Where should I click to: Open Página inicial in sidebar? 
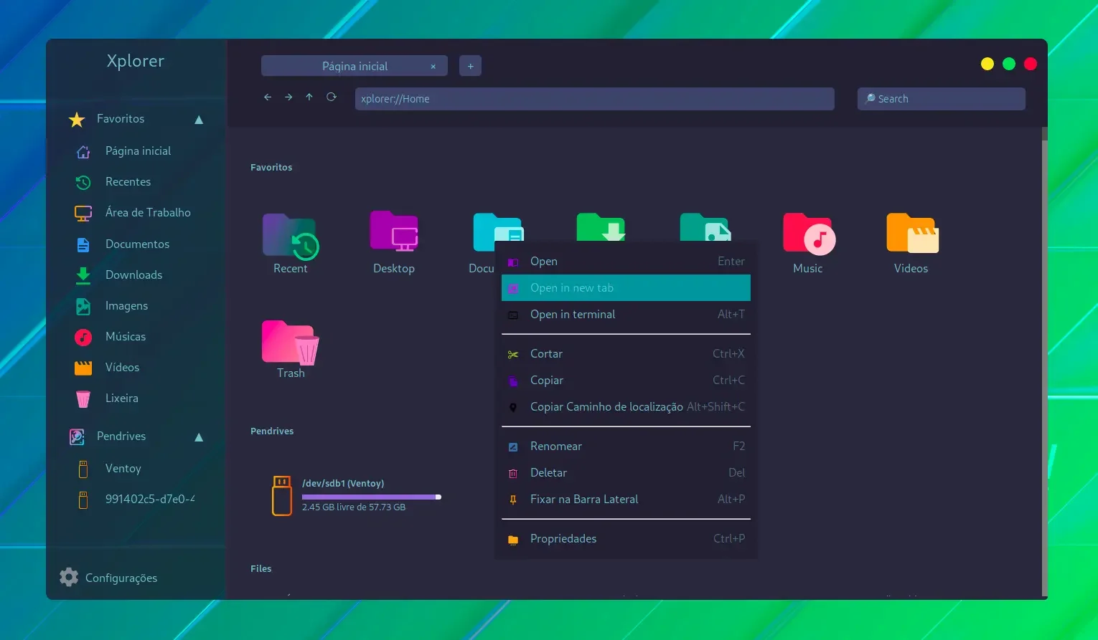pos(137,151)
